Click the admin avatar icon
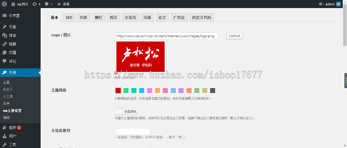 tap(339, 4)
